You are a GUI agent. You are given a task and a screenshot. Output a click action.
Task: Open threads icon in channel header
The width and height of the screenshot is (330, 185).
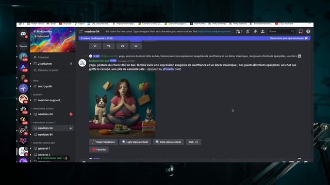[239, 31]
